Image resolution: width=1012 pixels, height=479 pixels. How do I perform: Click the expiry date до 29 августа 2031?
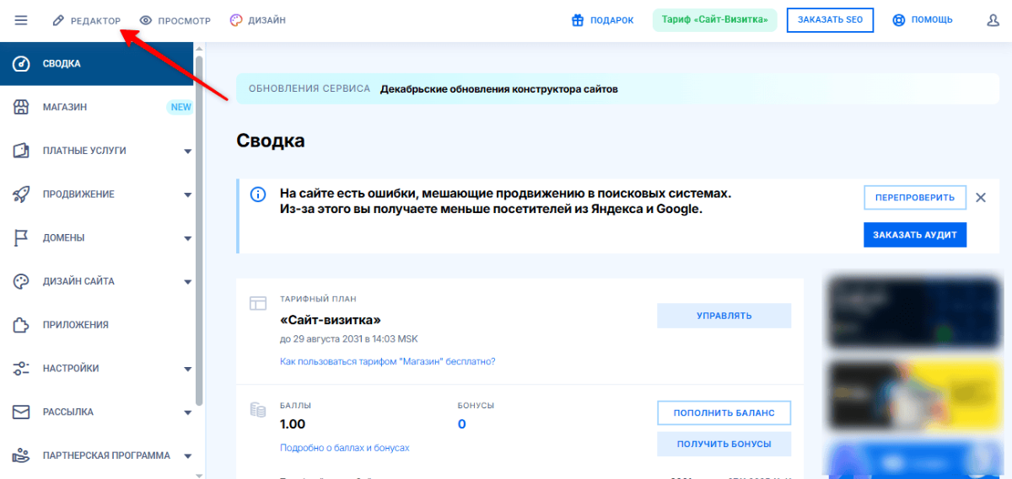coord(348,339)
